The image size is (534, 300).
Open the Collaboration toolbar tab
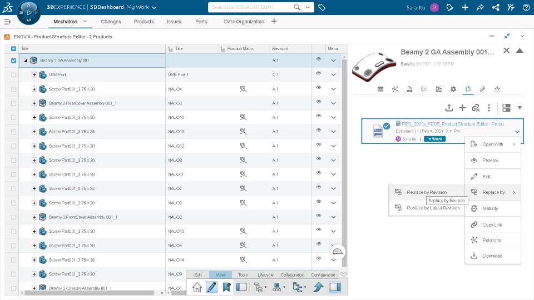(292, 275)
